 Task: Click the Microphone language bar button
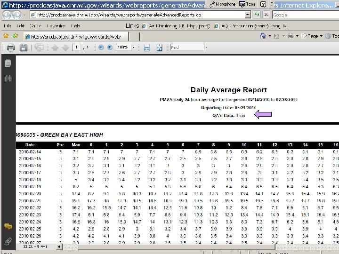click(x=222, y=4)
